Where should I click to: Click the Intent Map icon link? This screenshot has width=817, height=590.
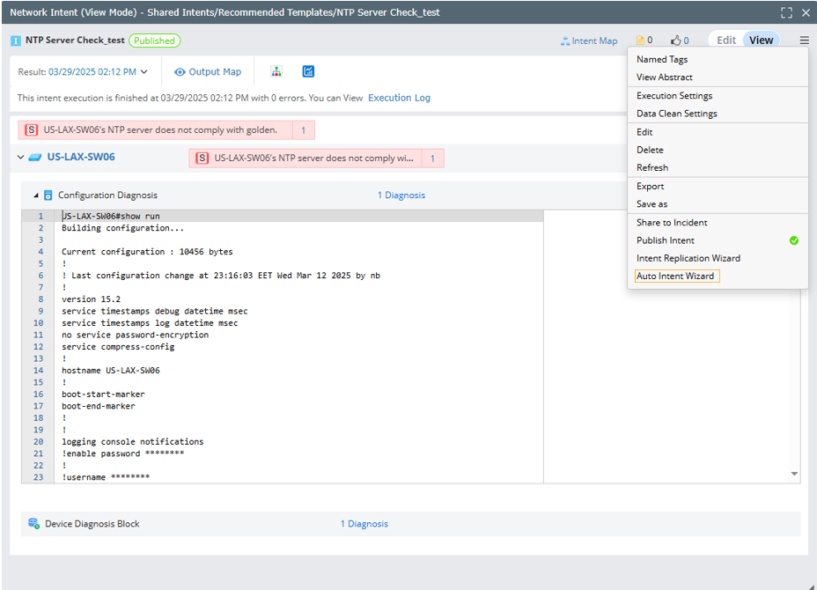coord(565,41)
